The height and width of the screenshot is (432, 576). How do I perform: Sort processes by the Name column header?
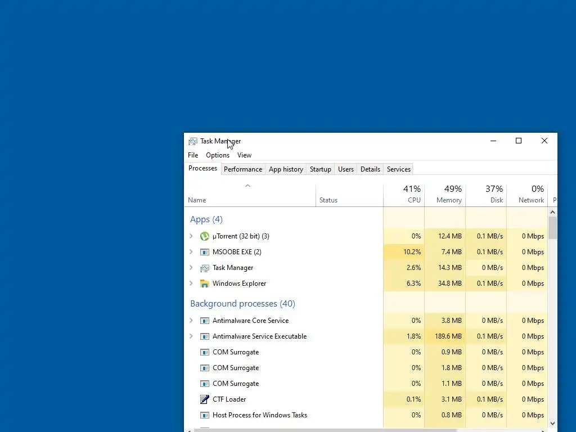point(250,194)
